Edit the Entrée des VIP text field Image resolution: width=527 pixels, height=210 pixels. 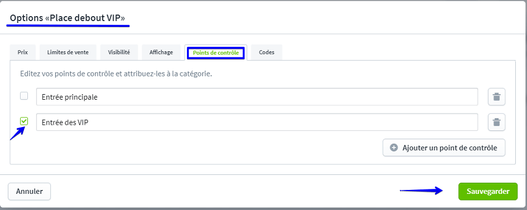(257, 122)
